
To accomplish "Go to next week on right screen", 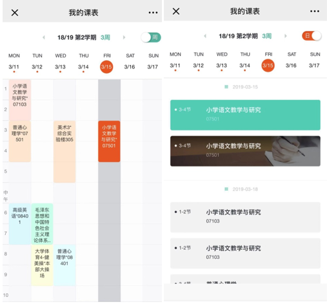I will (x=286, y=36).
